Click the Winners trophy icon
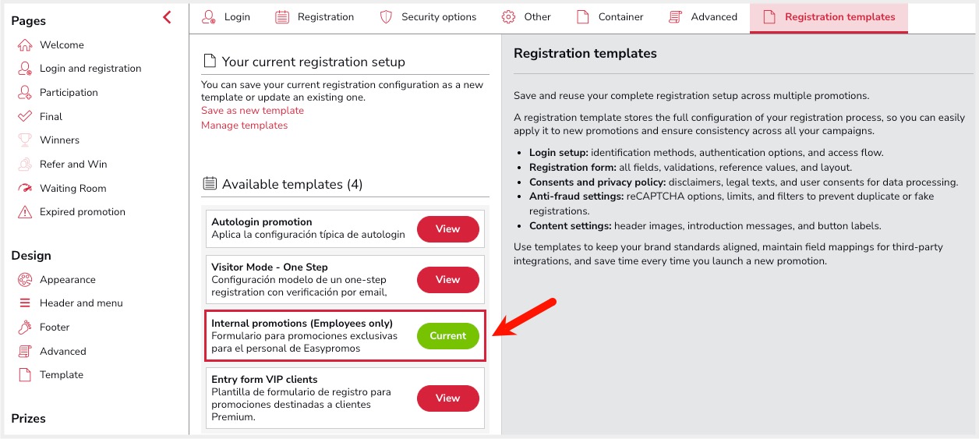979x439 pixels. click(25, 140)
